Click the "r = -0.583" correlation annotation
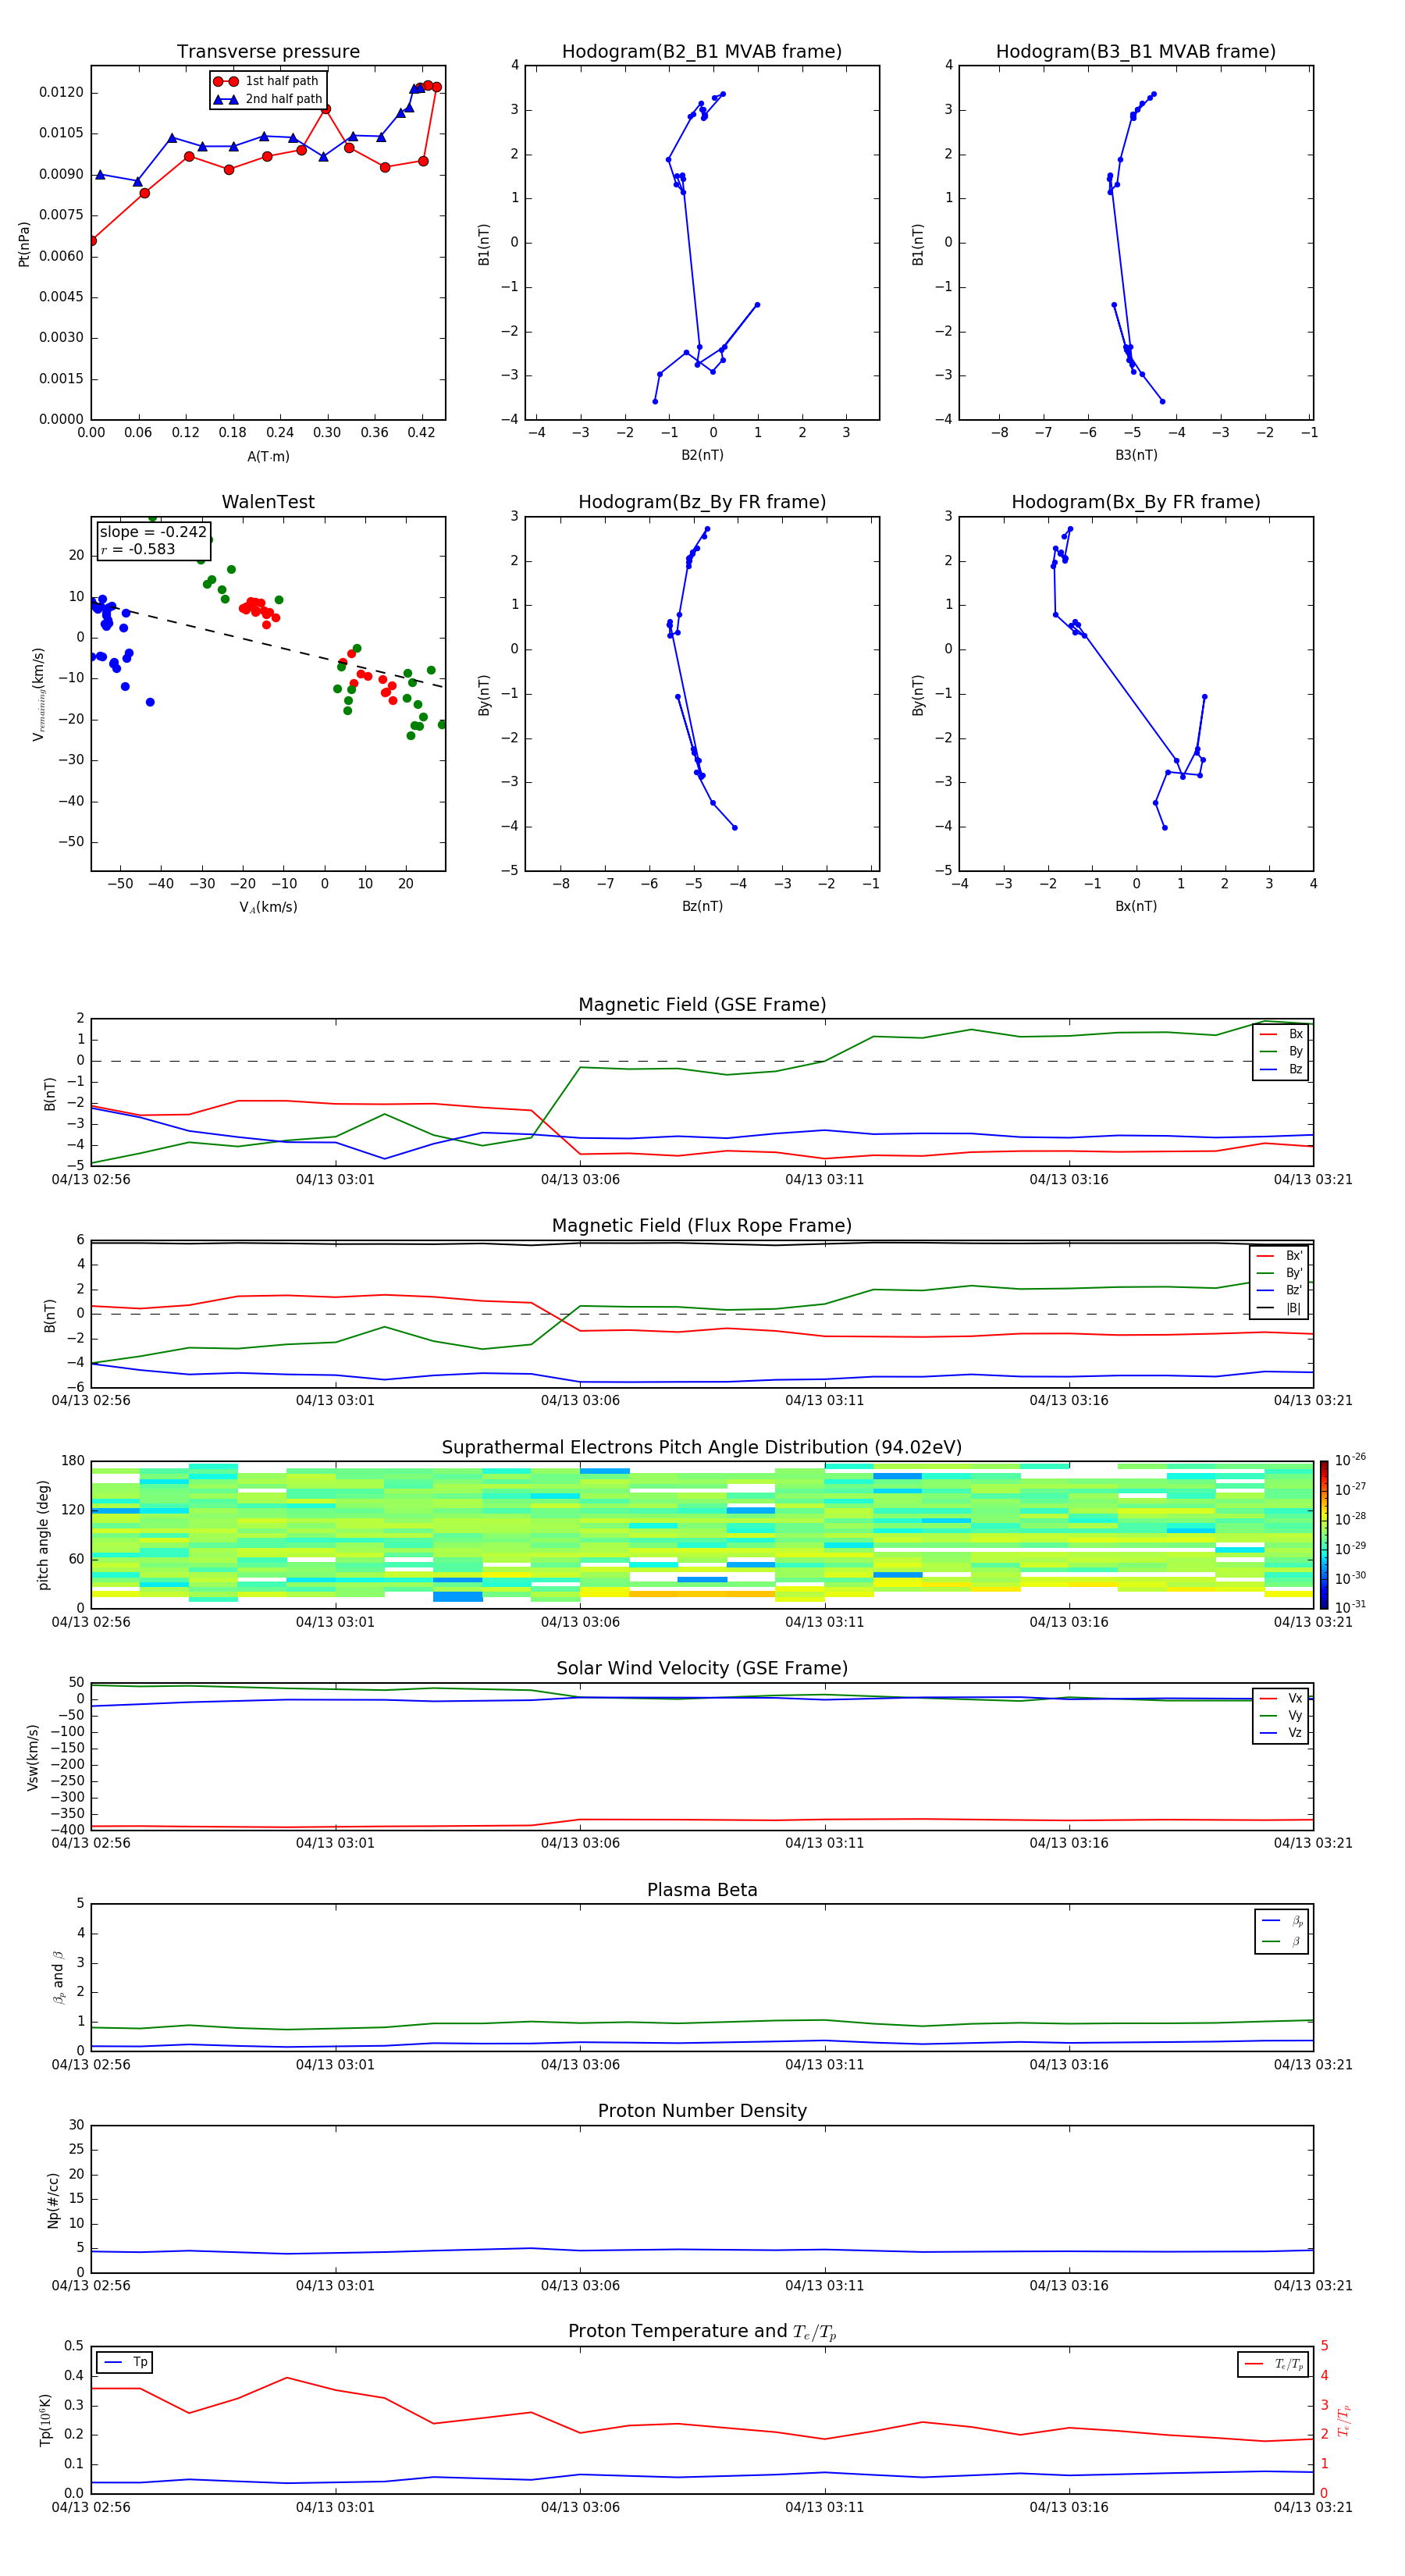Image resolution: width=1405 pixels, height=2576 pixels. (x=138, y=549)
